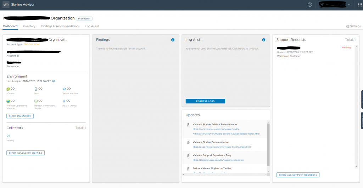Click 'Support Requests Total: 1' text
The width and height of the screenshot is (363, 188).
[350, 40]
